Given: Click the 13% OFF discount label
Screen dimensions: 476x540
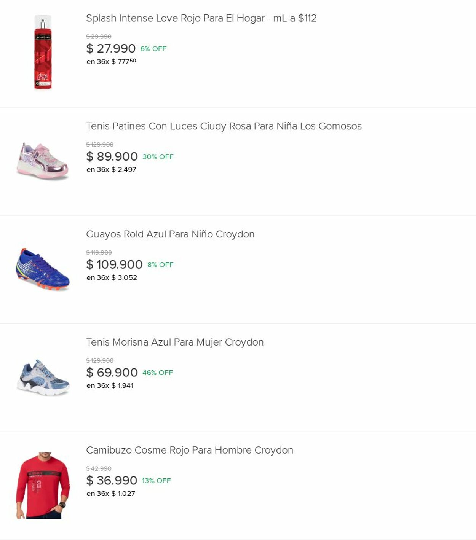Looking at the screenshot, I should click(156, 481).
